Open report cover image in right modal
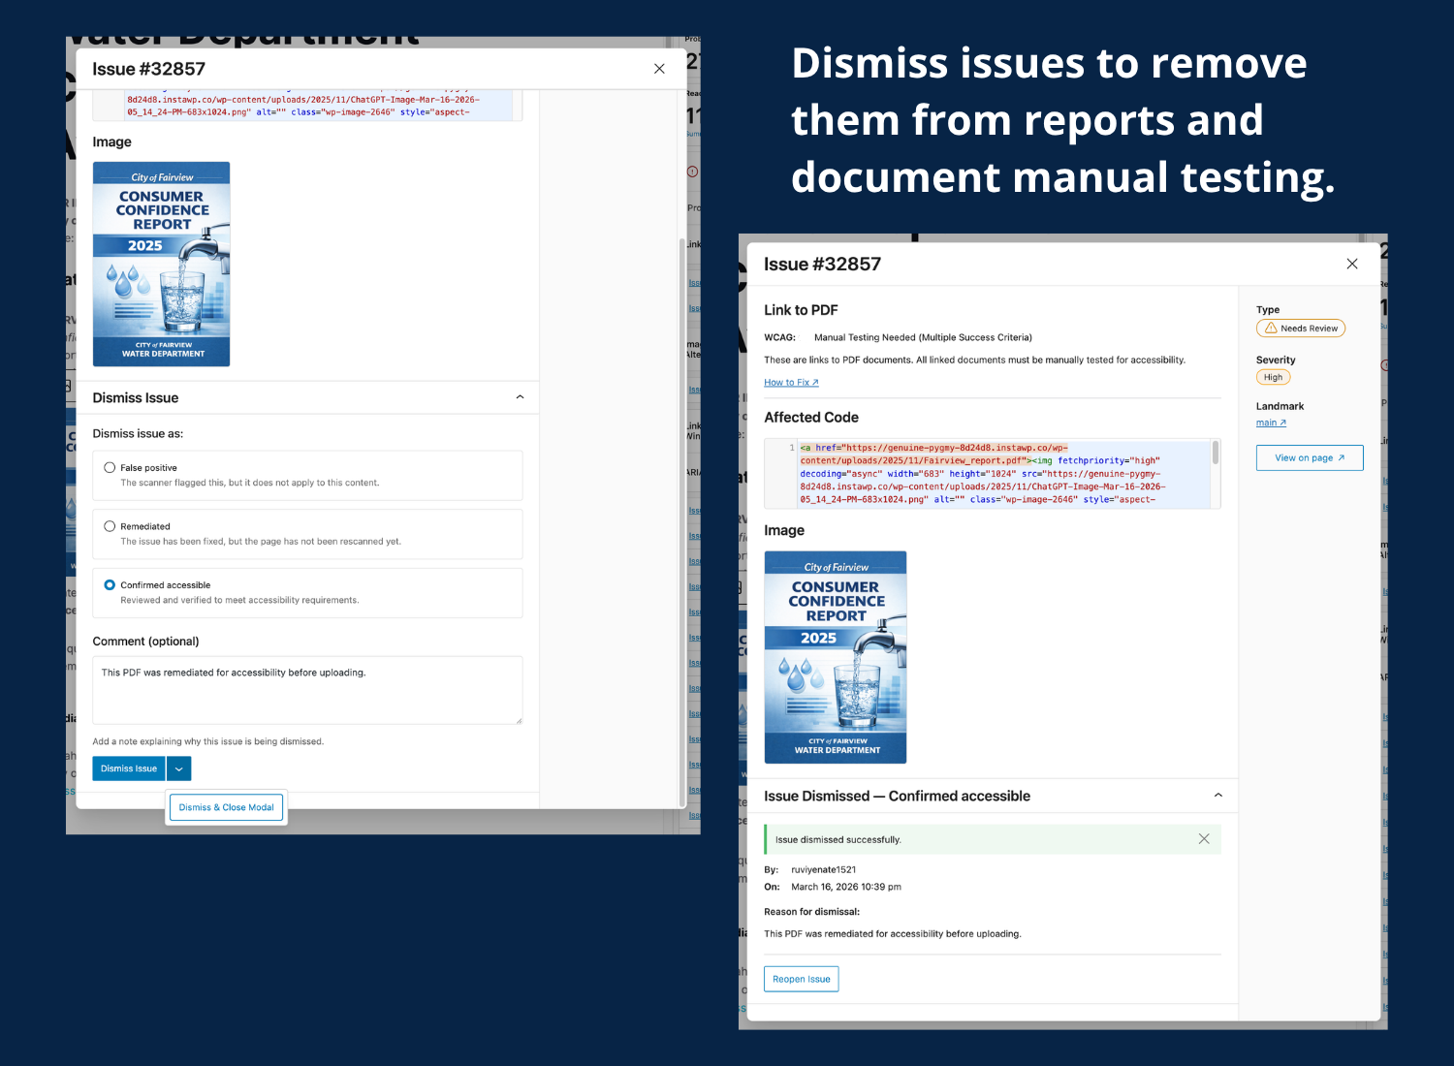 836,657
